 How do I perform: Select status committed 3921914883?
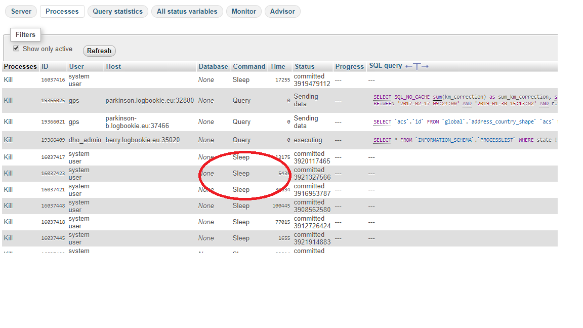(312, 238)
